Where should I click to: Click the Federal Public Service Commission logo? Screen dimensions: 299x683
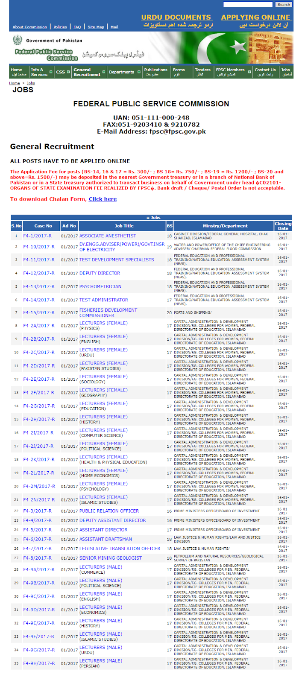[x=46, y=55]
